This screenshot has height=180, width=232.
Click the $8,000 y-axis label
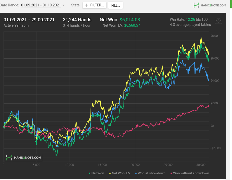pyautogui.click(x=215, y=36)
